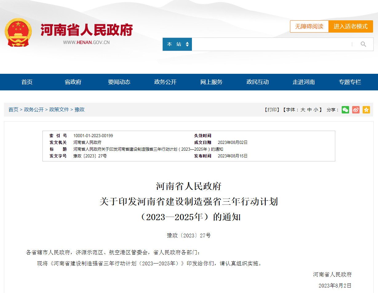Click the magnifier search icon
The height and width of the screenshot is (293, 378).
click(363, 44)
